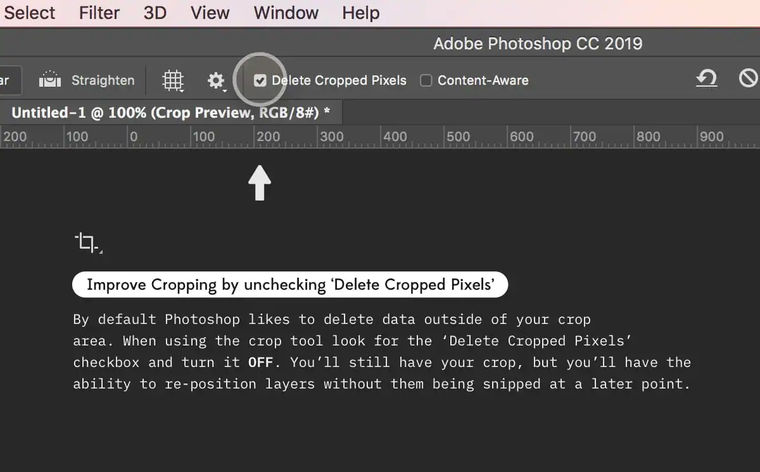Cancel the crop with the circle-slash icon

click(x=749, y=78)
